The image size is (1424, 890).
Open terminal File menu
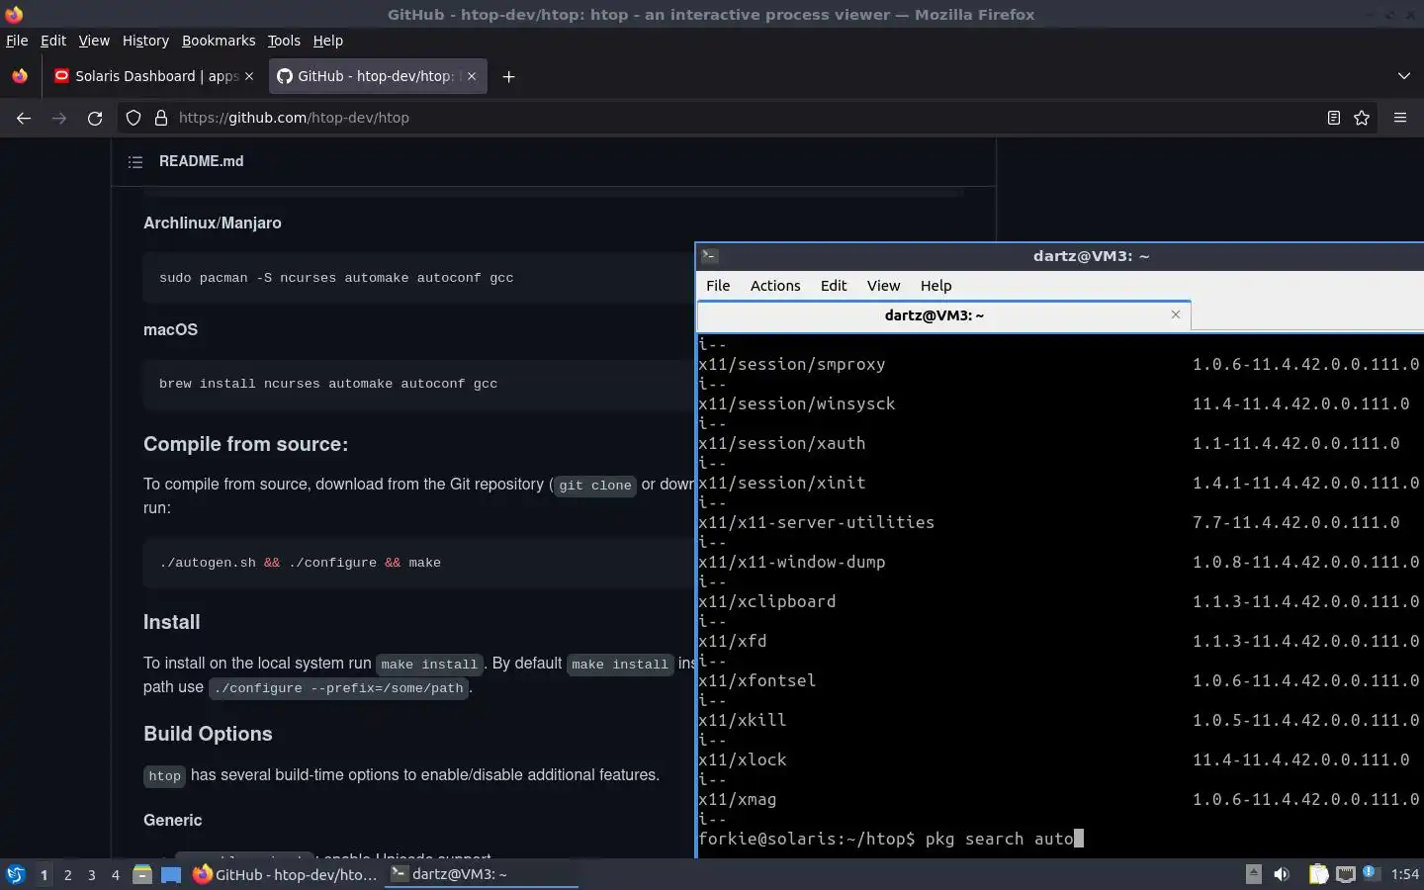[x=718, y=286]
